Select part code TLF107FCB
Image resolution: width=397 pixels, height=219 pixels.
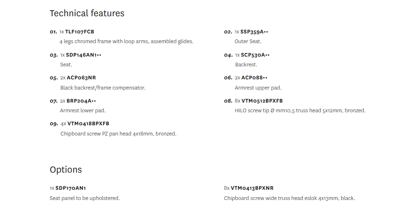click(x=79, y=32)
